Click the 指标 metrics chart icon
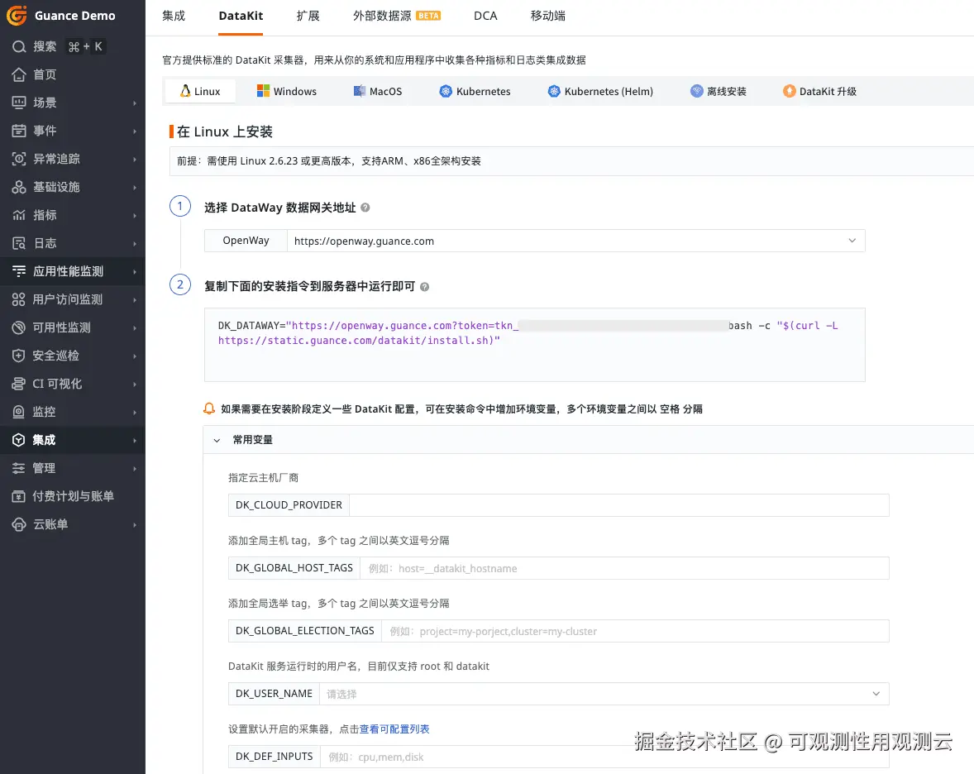The height and width of the screenshot is (774, 974). coord(19,215)
